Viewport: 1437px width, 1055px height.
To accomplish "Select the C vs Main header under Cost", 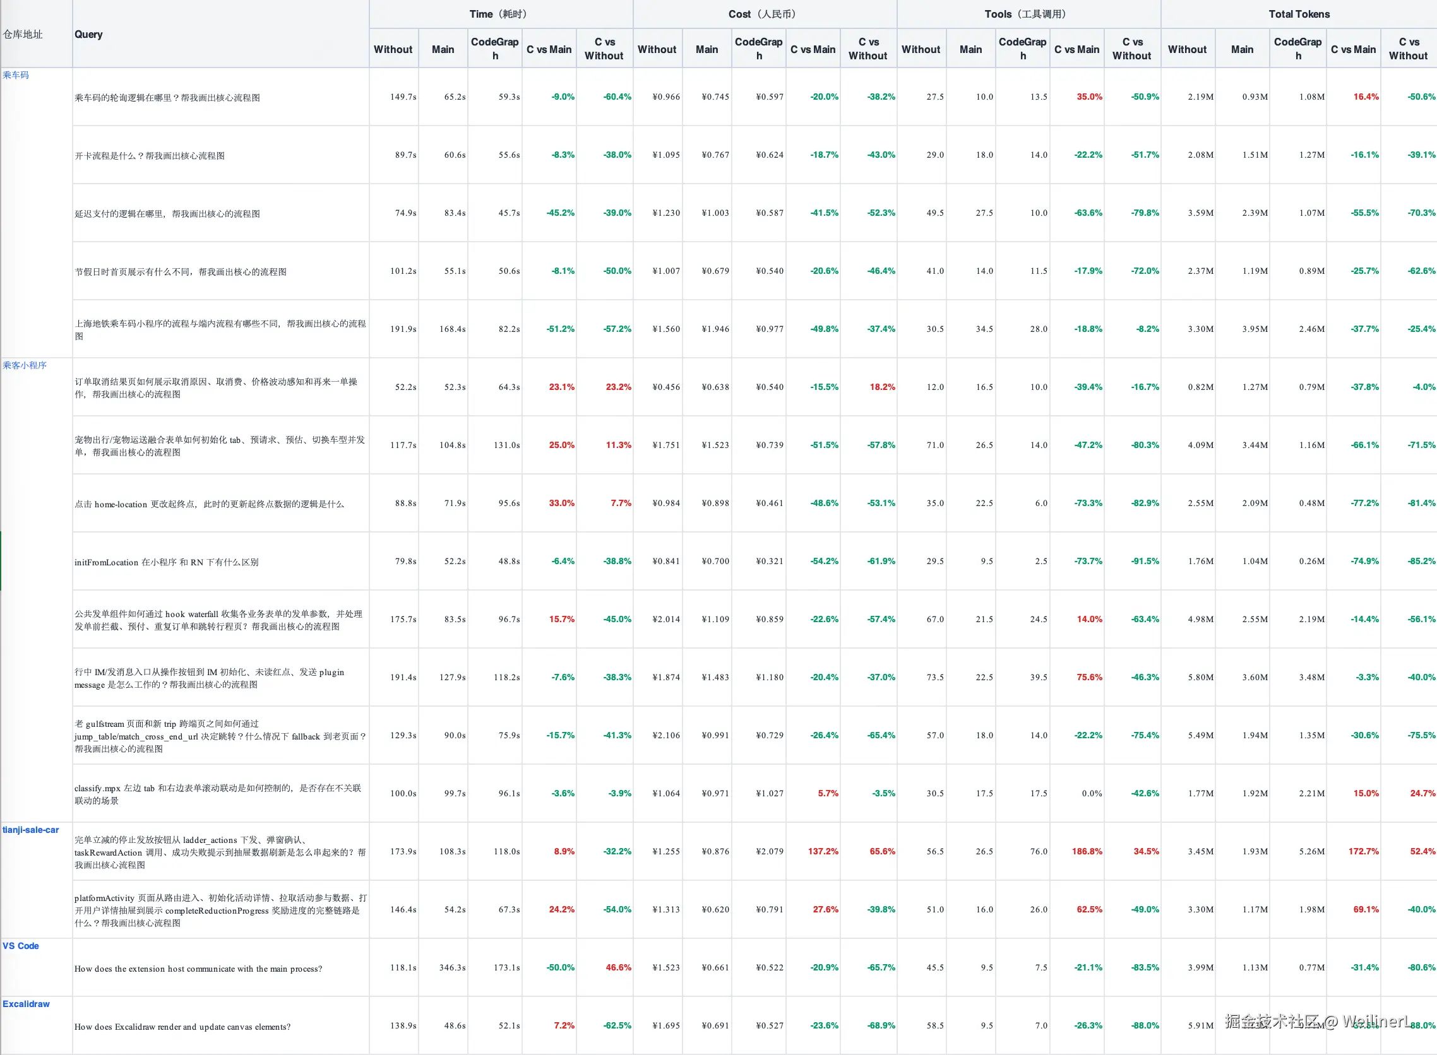I will (x=813, y=49).
